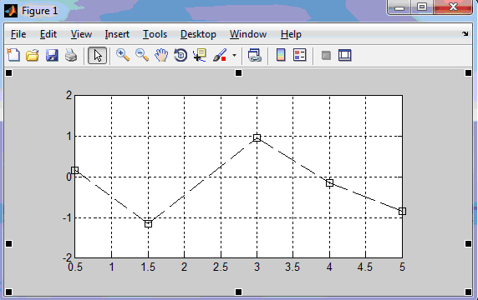Select the Zoom In magnifier tool
This screenshot has width=478, height=300.
pos(123,55)
